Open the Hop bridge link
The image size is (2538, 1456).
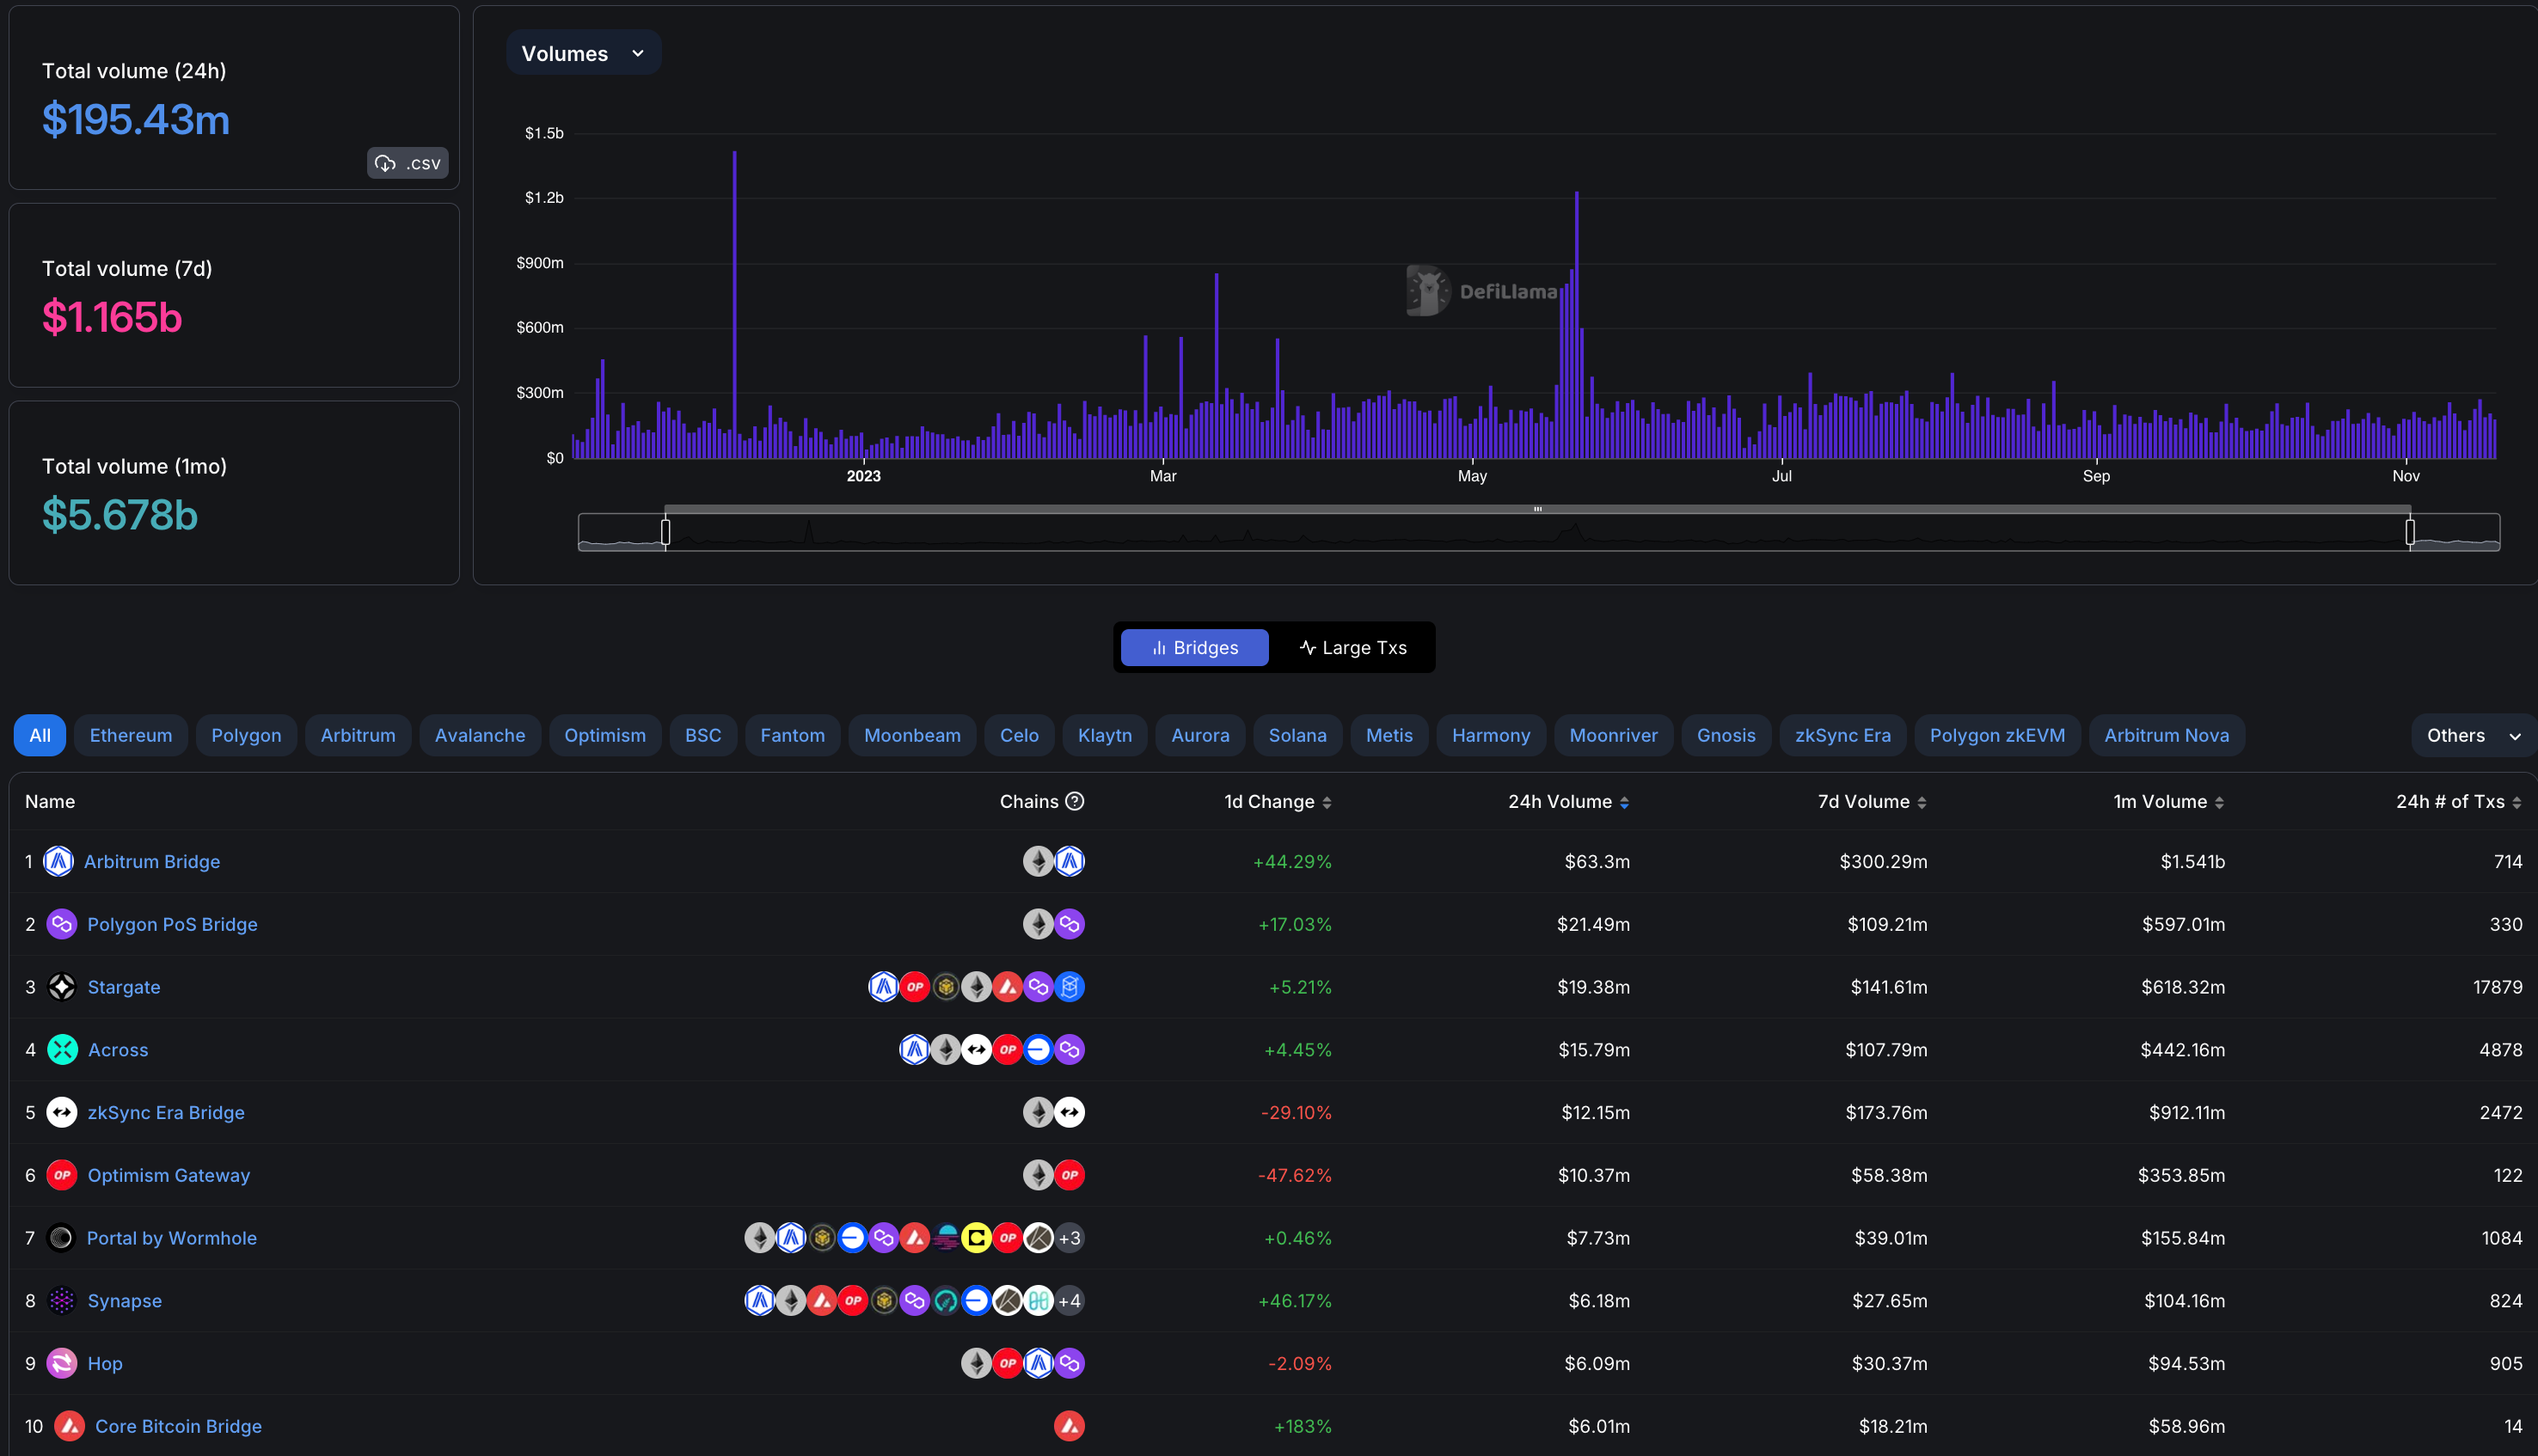pyautogui.click(x=105, y=1363)
